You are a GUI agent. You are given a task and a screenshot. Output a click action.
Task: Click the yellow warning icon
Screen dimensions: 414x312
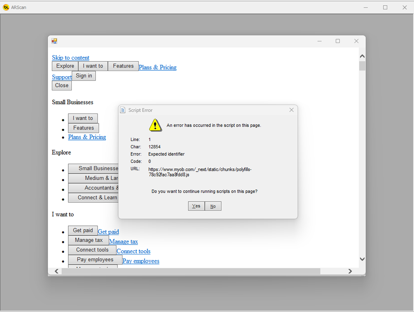[155, 125]
